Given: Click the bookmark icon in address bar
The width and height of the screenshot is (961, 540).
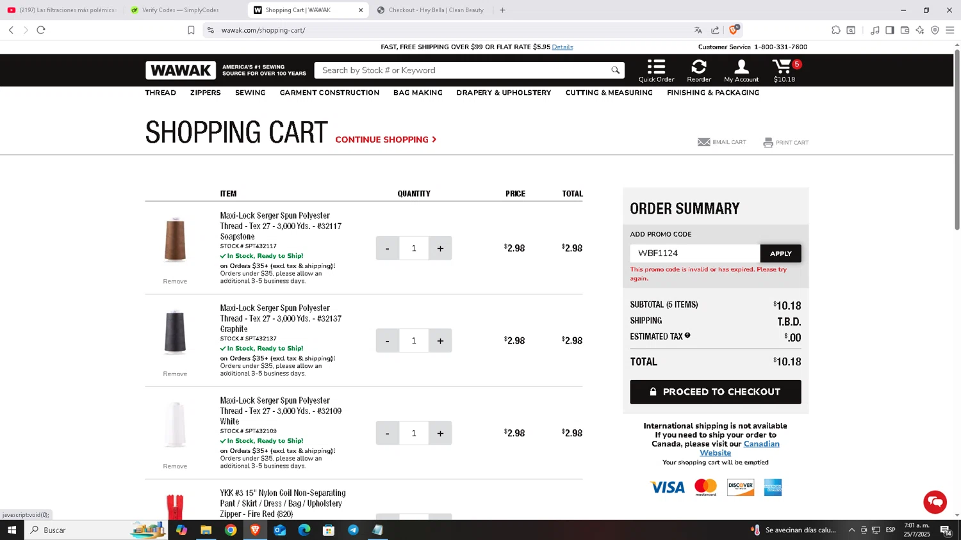Looking at the screenshot, I should (x=191, y=30).
